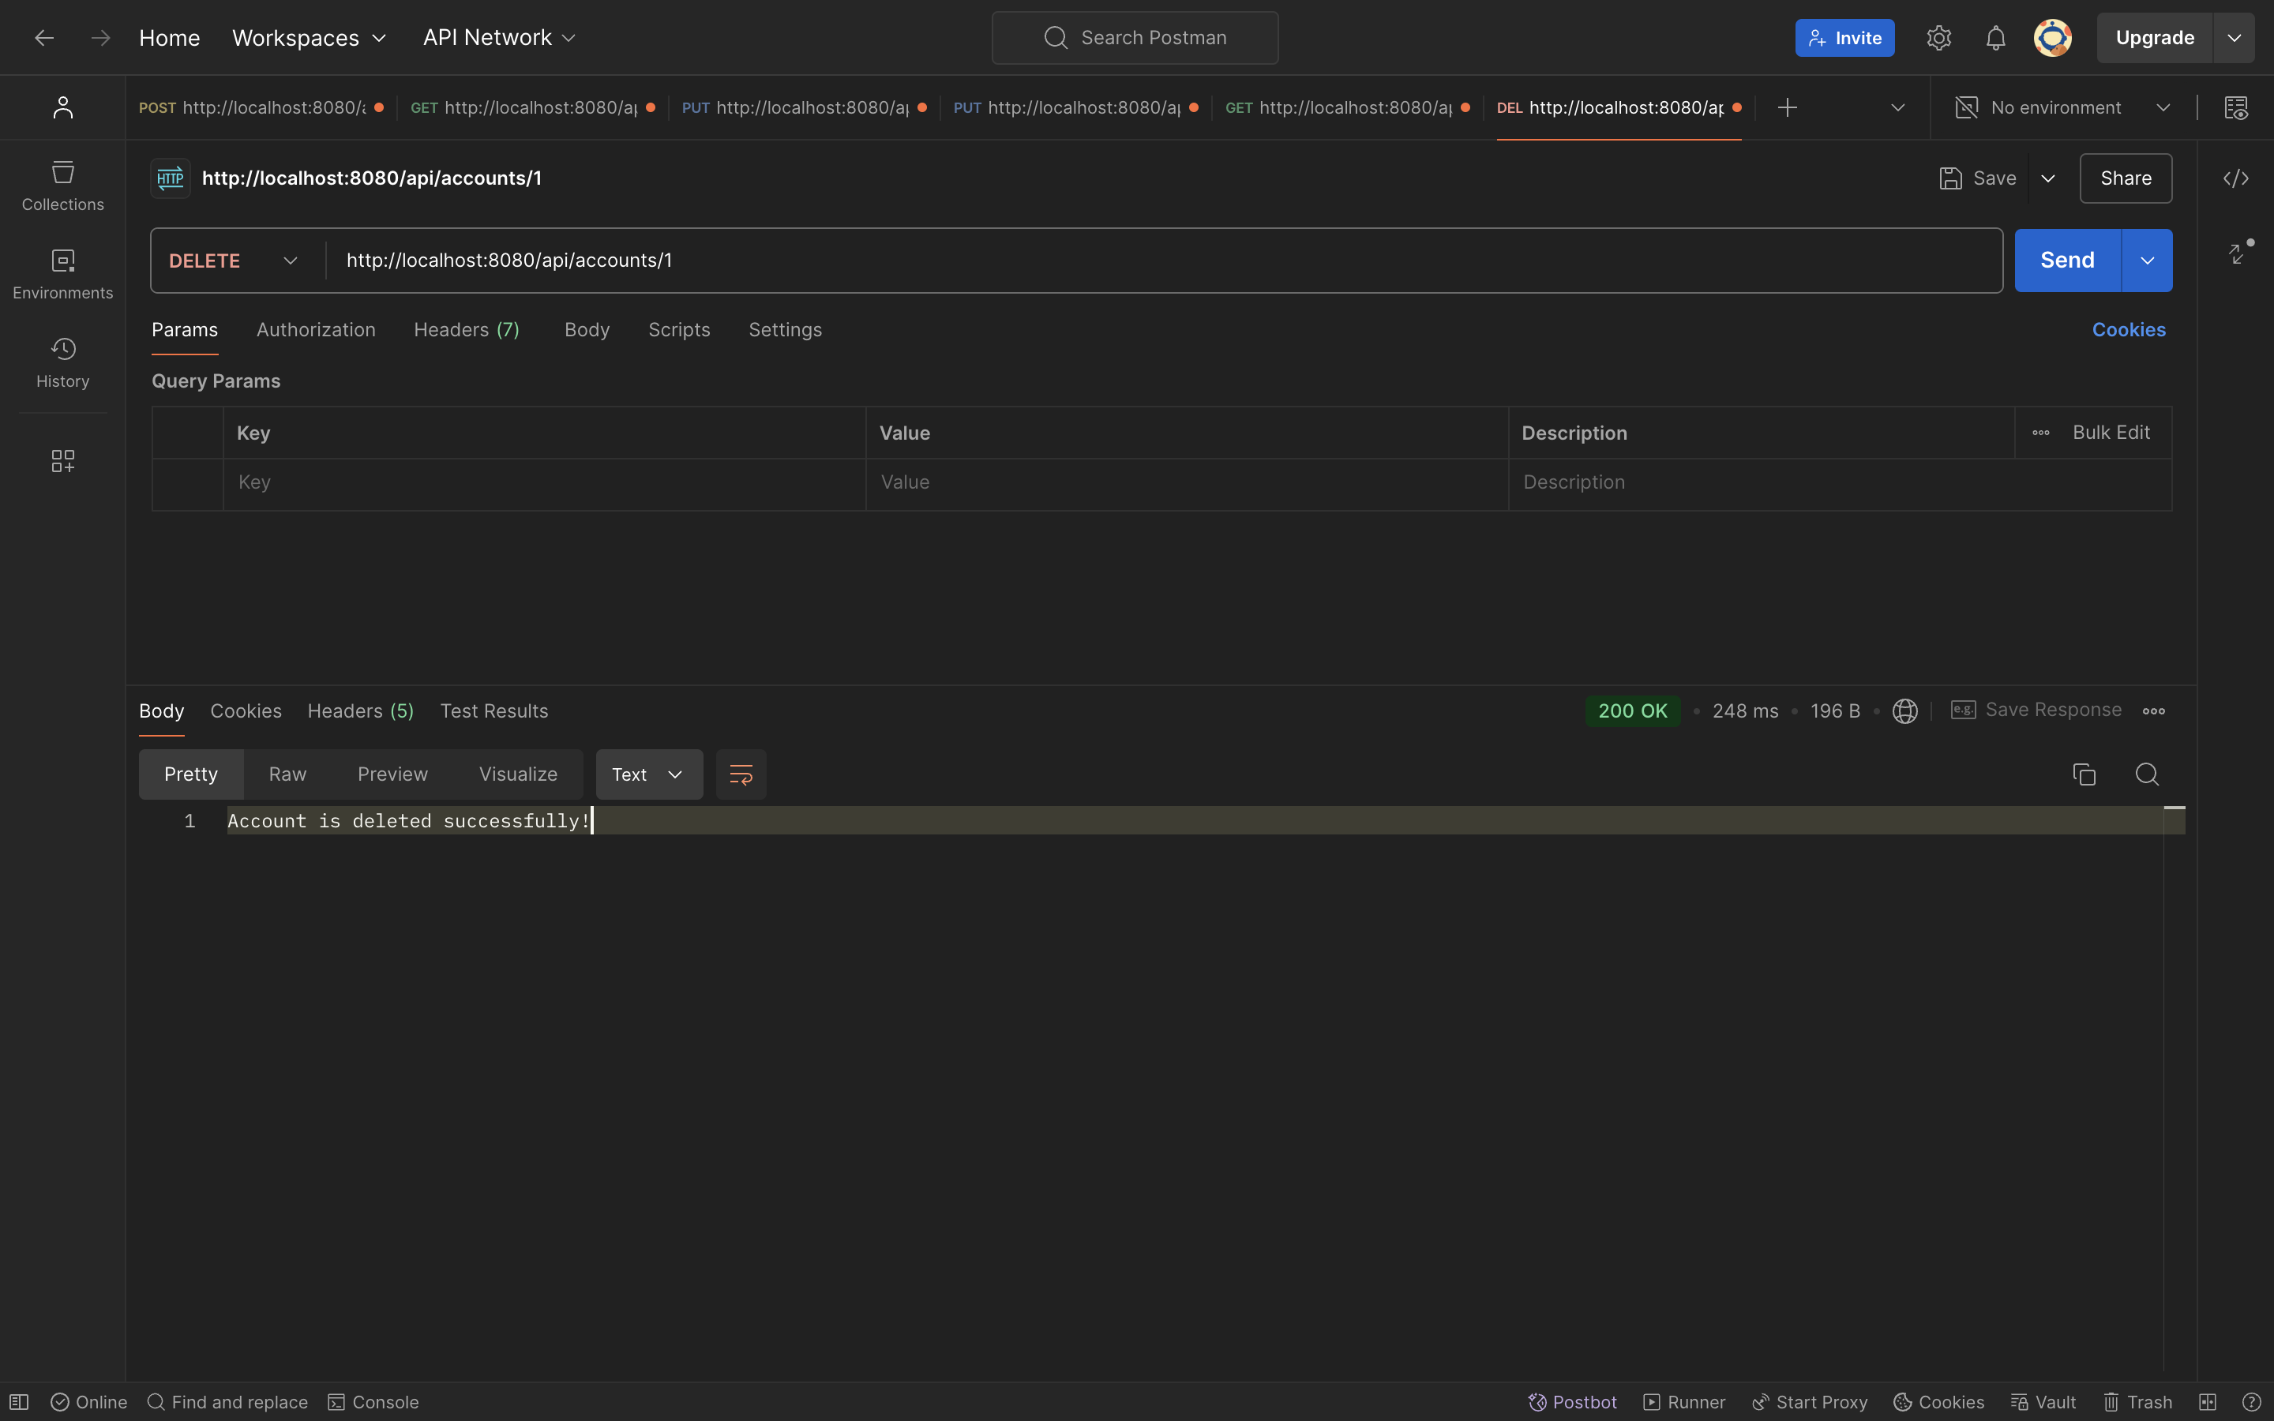The width and height of the screenshot is (2274, 1421).
Task: Click the Cookies link near Send
Action: (x=2127, y=330)
